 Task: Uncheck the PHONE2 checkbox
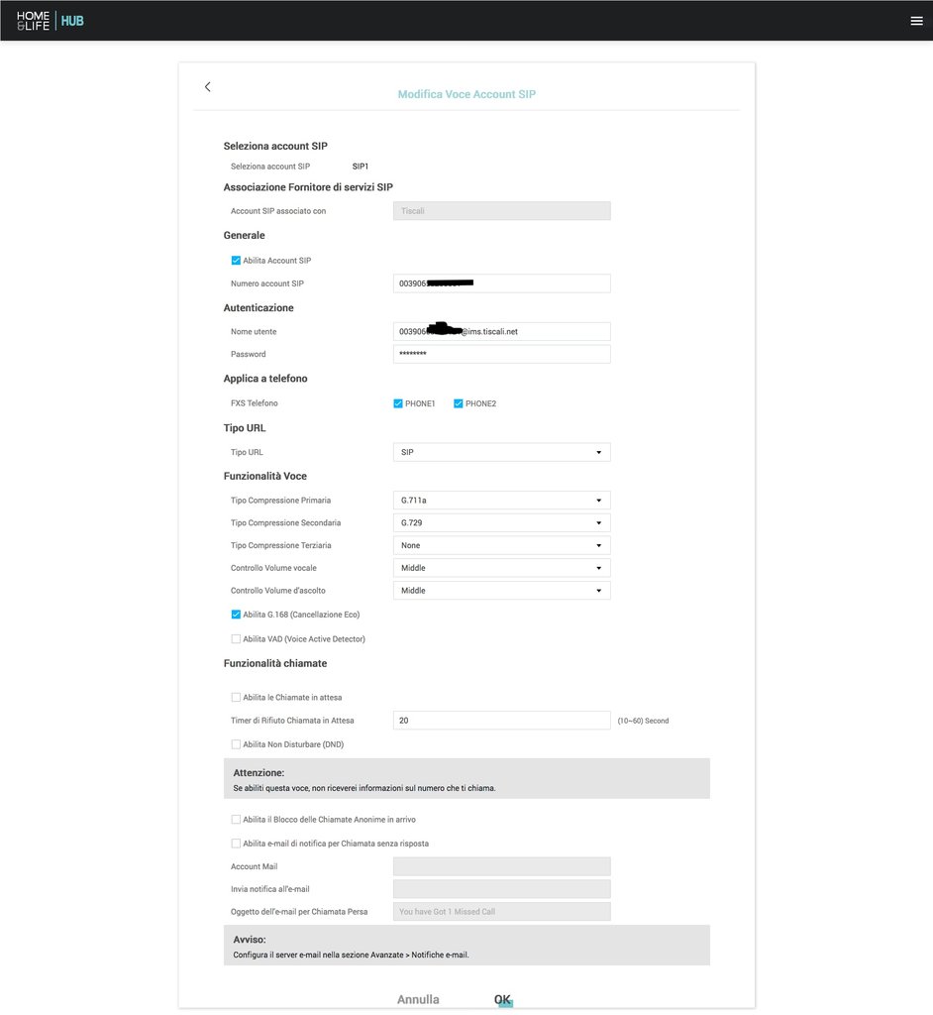coord(459,403)
